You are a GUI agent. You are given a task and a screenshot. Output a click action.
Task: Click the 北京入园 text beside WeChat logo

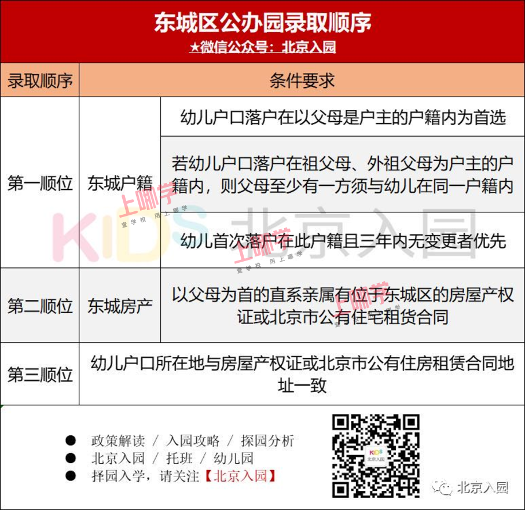click(x=482, y=487)
